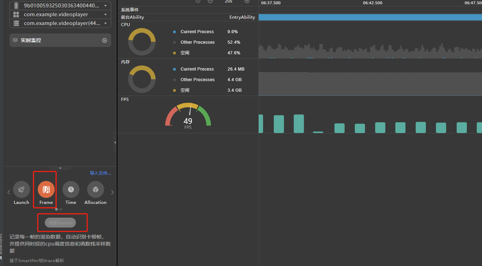Click the application grid icon
482x266 pixels.
coord(16,14)
